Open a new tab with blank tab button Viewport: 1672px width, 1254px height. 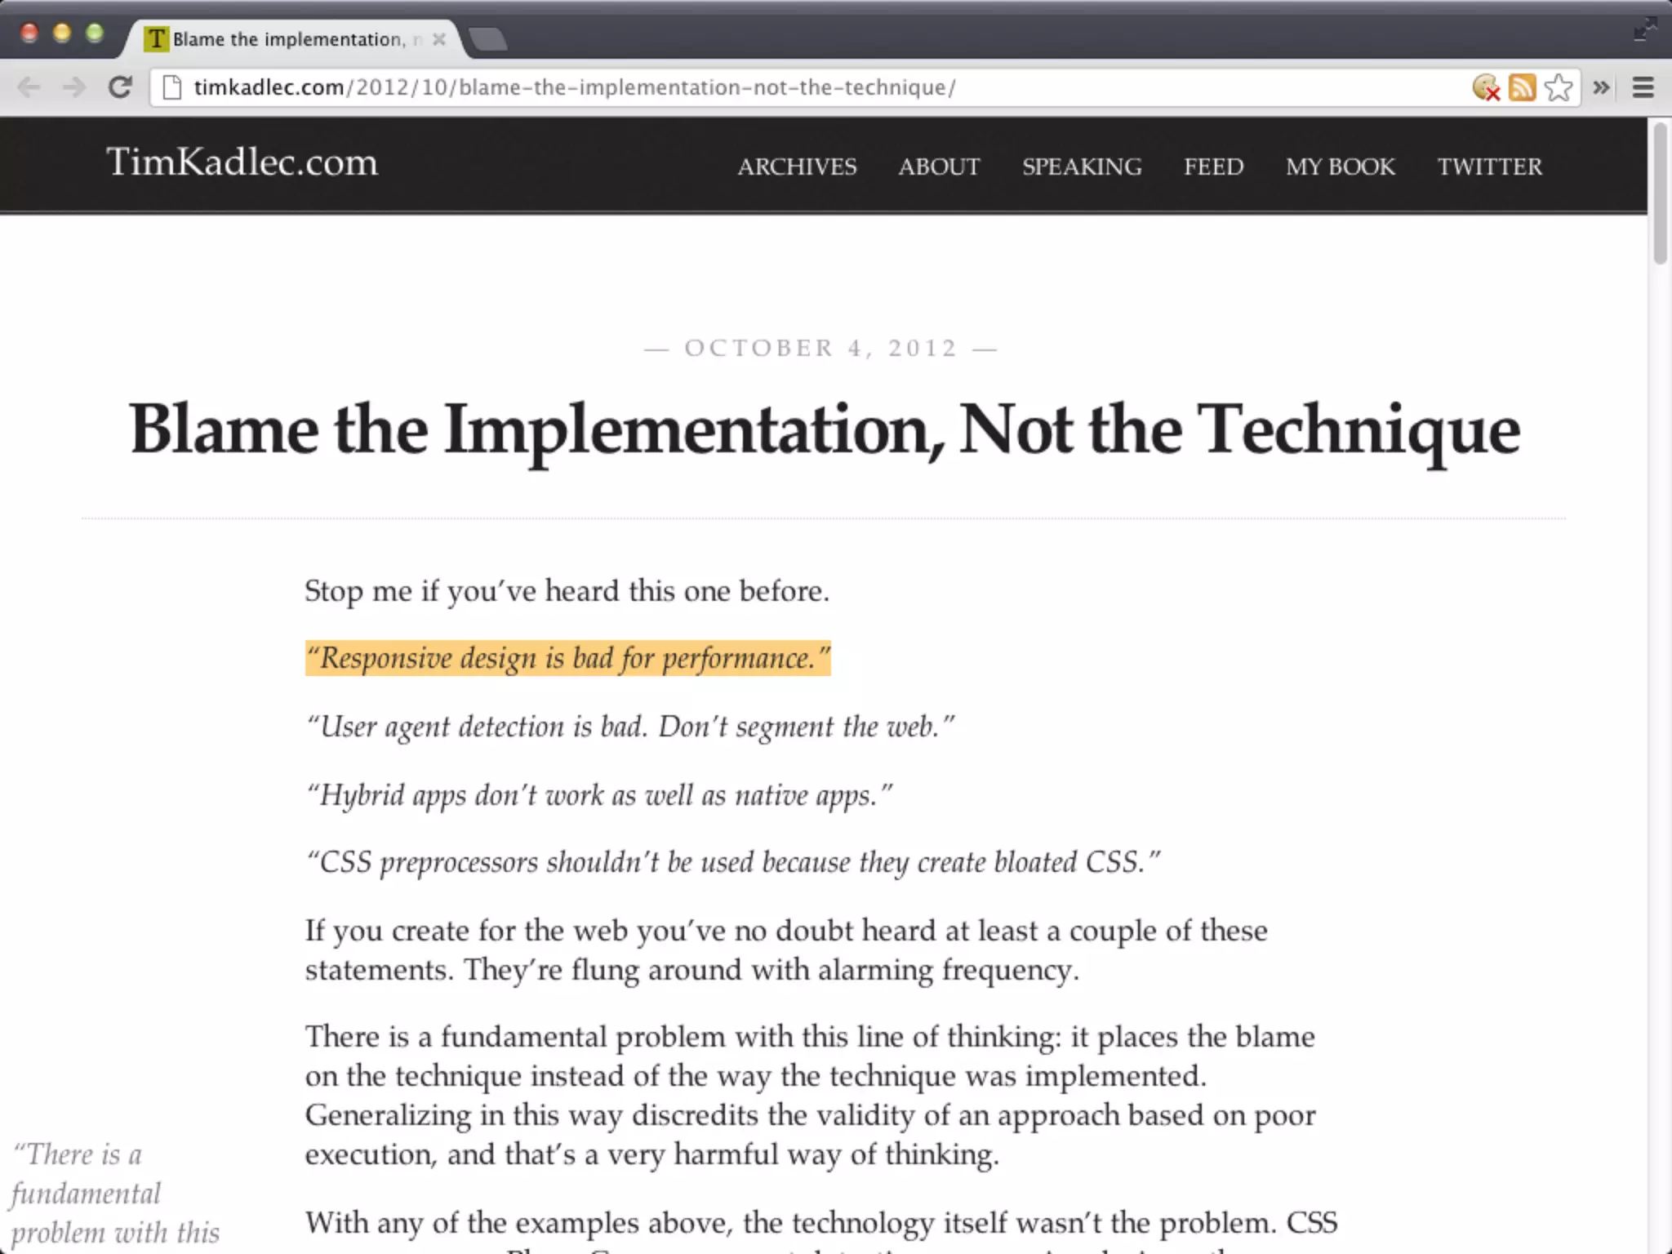click(x=488, y=39)
